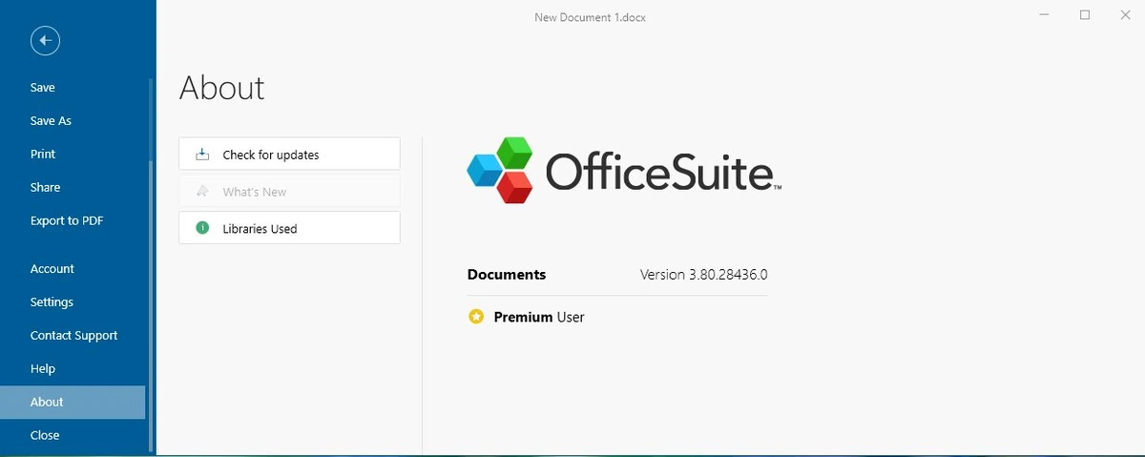This screenshot has height=457, width=1145.
Task: Click the gold star Premium badge icon
Action: (476, 317)
